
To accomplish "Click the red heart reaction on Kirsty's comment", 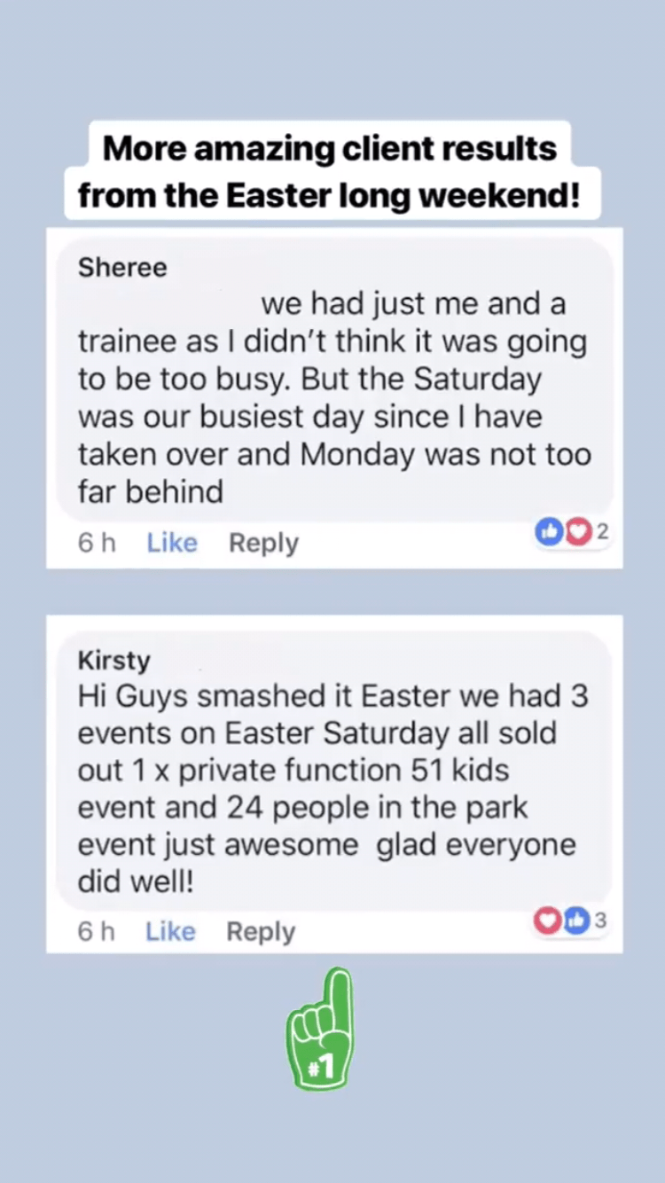I will tap(547, 921).
